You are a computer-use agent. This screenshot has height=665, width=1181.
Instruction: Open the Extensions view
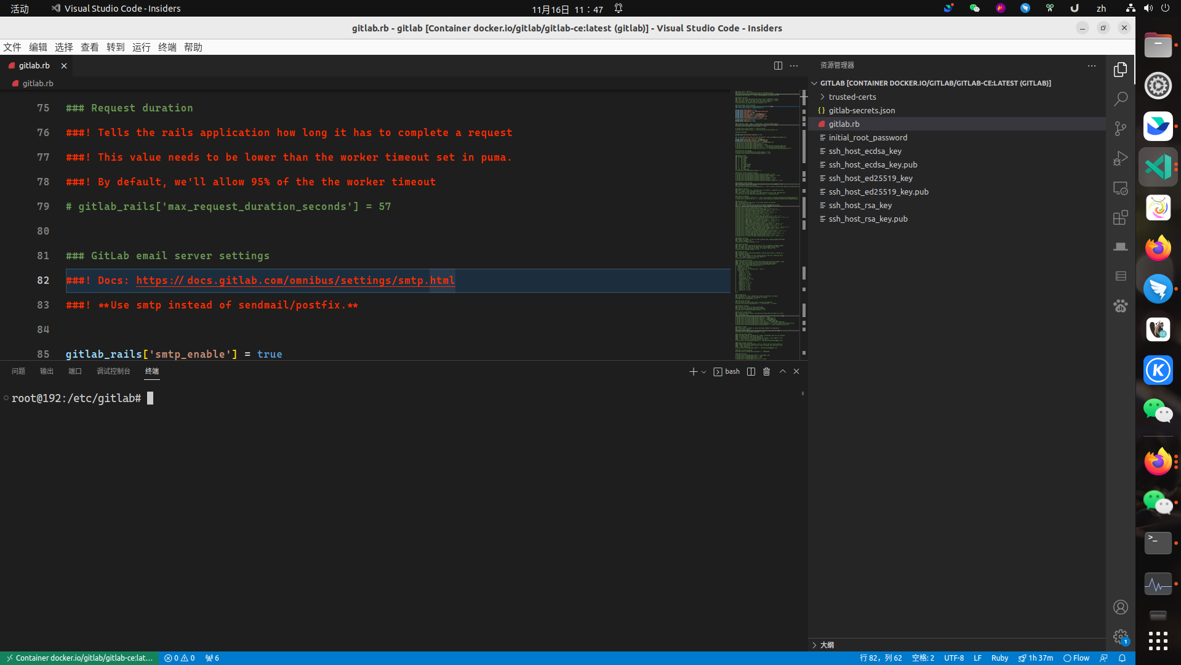point(1120,217)
